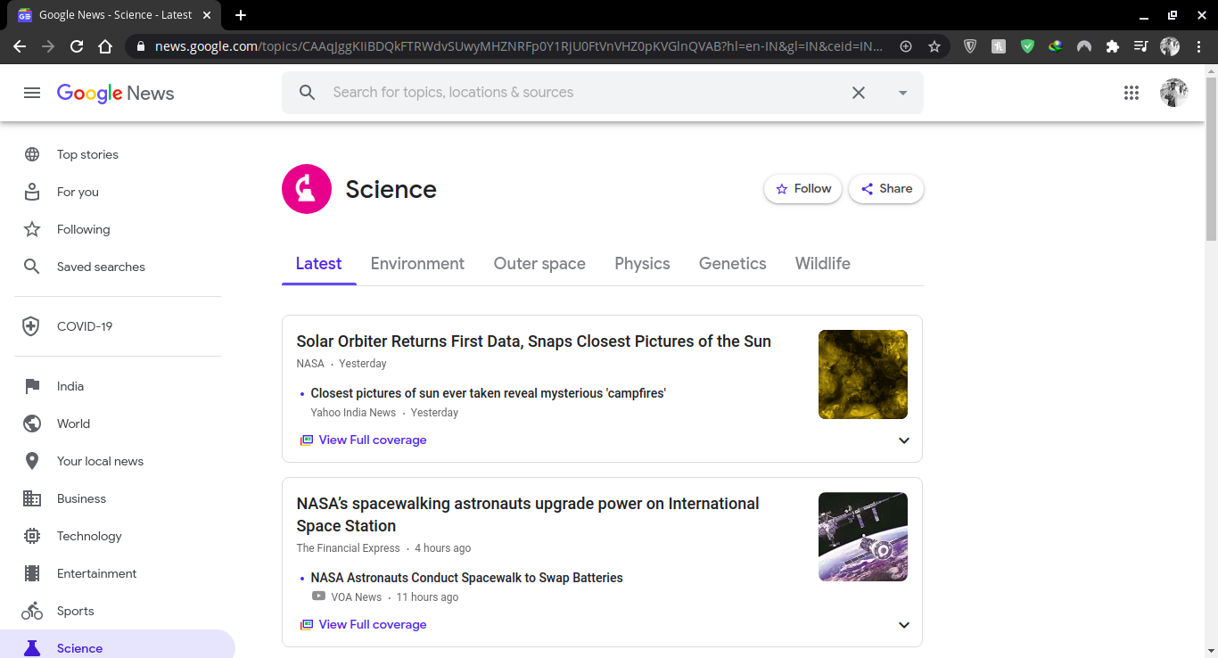Click the Your local news pin icon

coord(32,461)
